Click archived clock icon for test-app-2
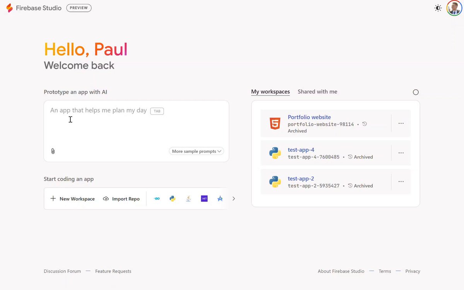 (x=350, y=186)
